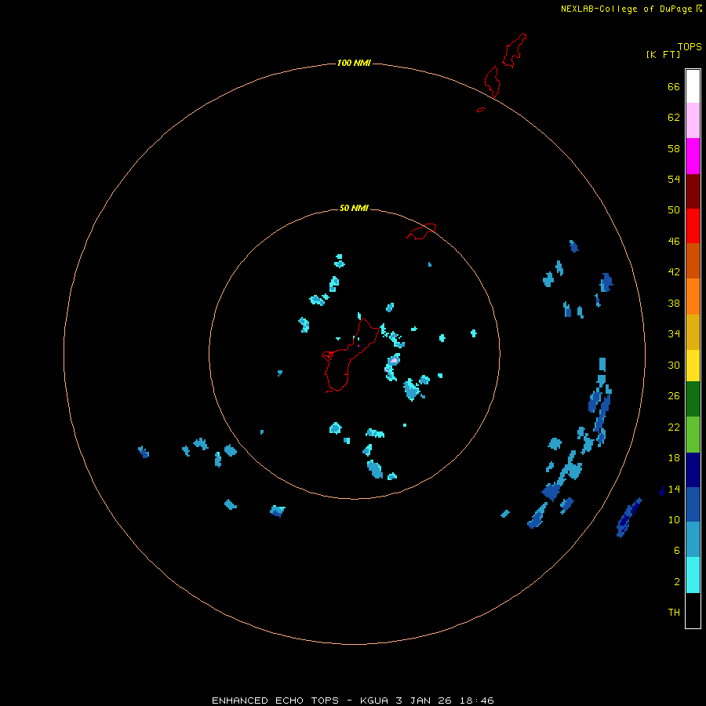Image resolution: width=706 pixels, height=706 pixels.
Task: Click the legend value 54
Action: [x=674, y=179]
